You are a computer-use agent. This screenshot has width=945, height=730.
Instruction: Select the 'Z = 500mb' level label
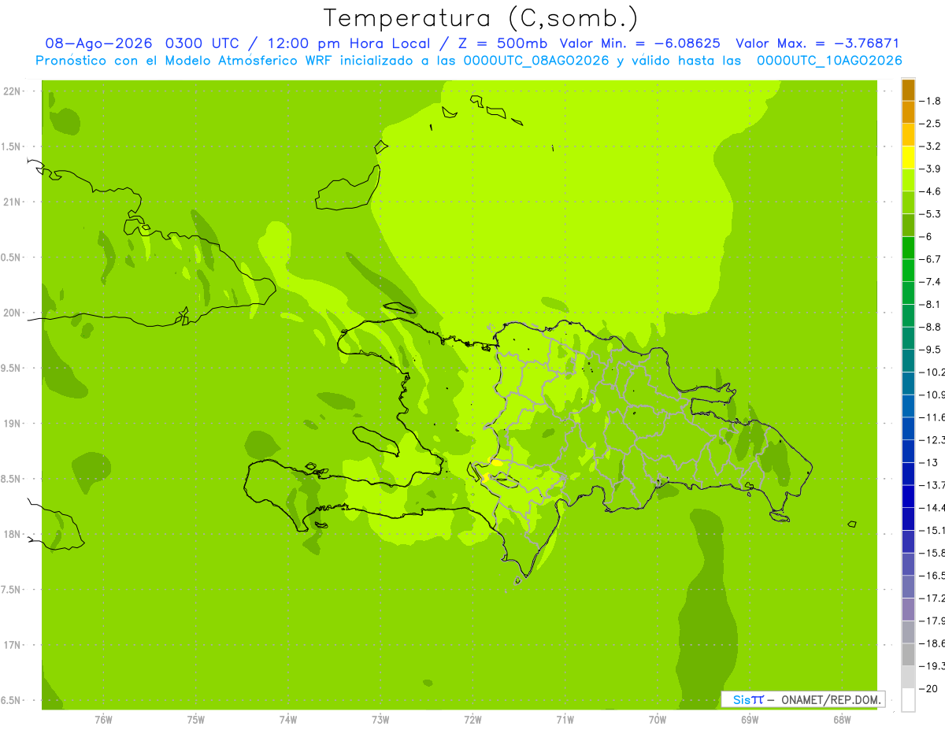(x=502, y=43)
